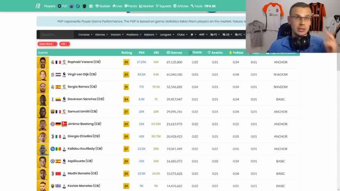340x191 pixels.
Task: Click the Netherlands flag in van Dijk's row
Action: (58, 74)
